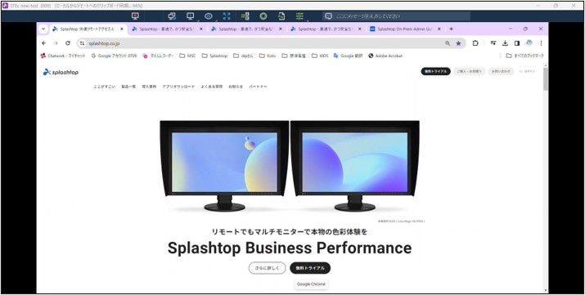585x295 pixels.
Task: Open Chrome downloads icon
Action: coord(505,43)
